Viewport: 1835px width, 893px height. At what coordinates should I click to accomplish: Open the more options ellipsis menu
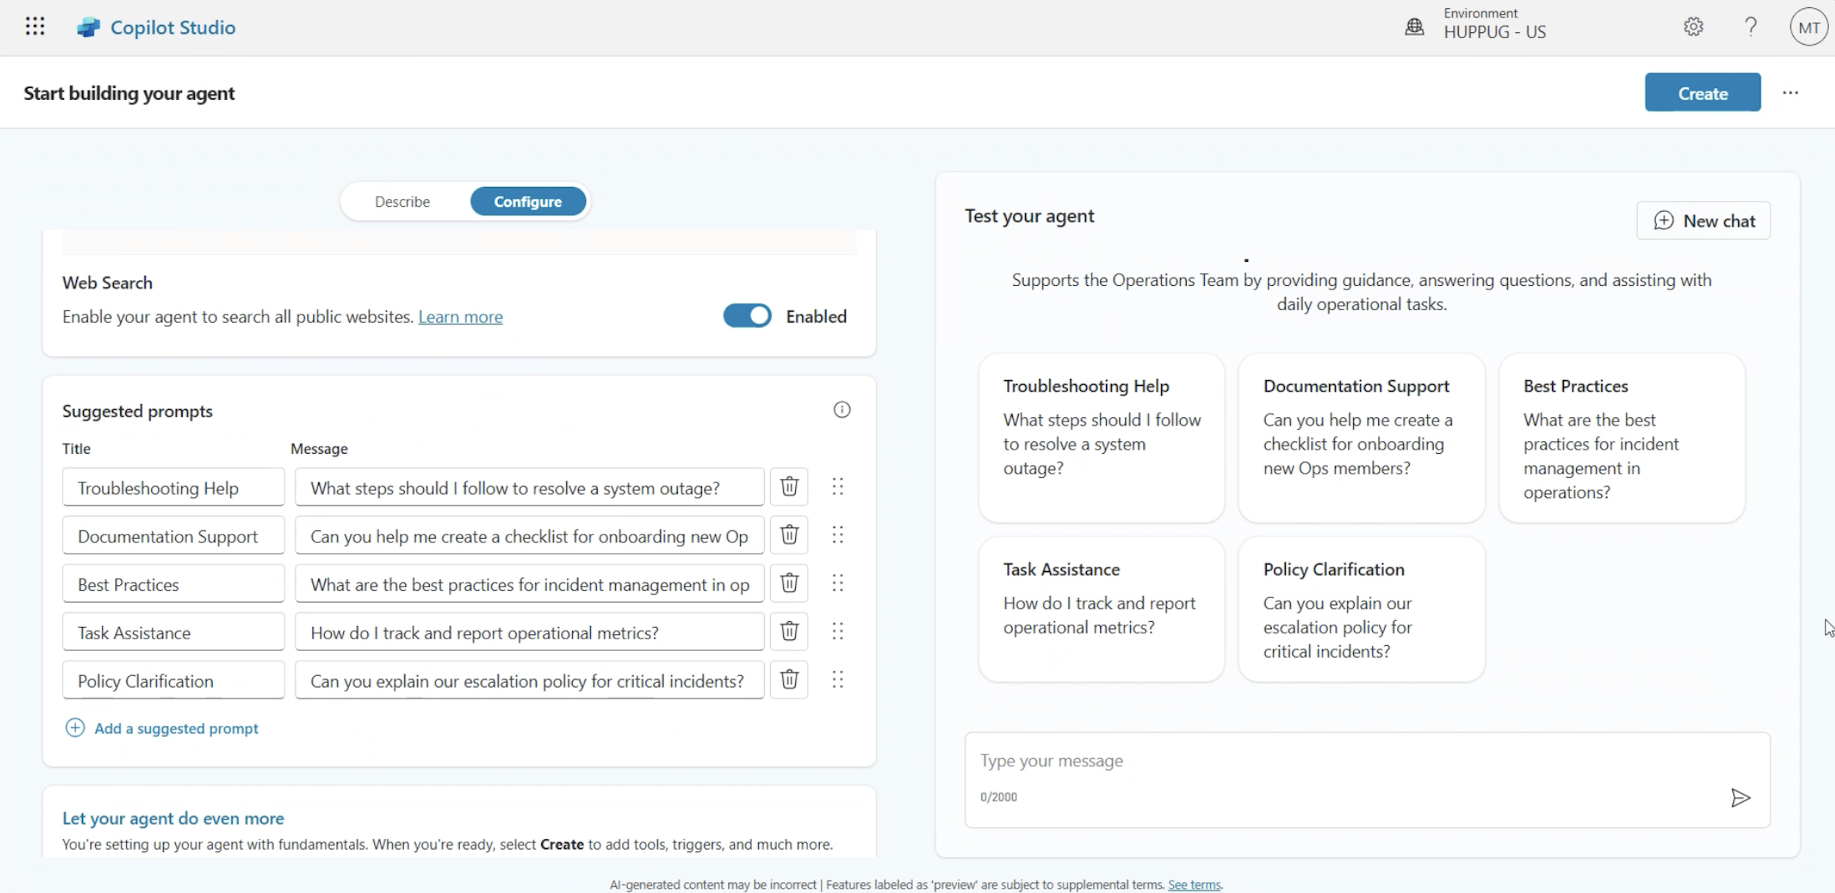[1790, 92]
